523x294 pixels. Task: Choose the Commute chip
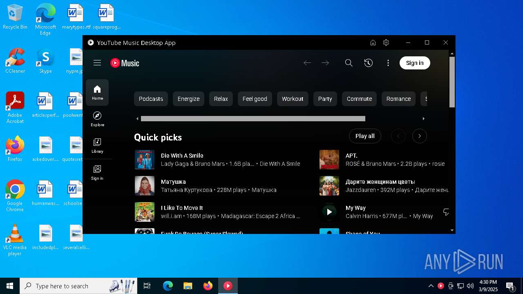click(x=360, y=99)
